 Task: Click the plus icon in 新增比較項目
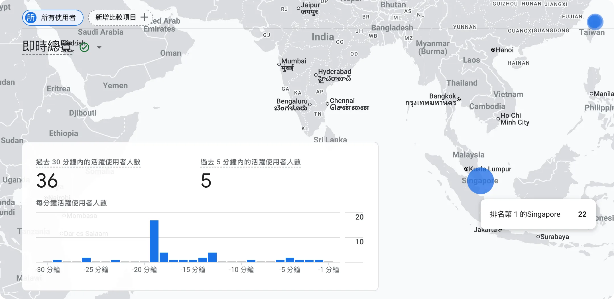tap(144, 17)
